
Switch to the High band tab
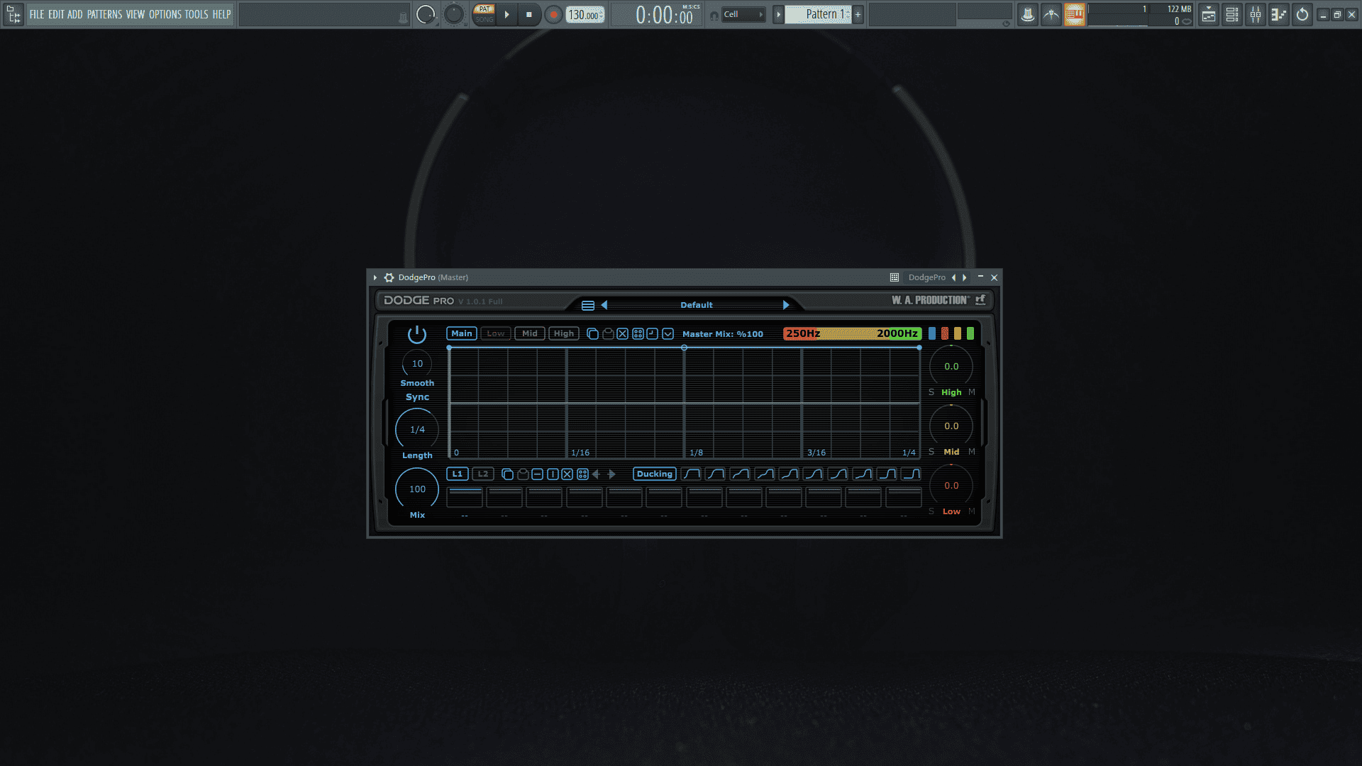564,333
